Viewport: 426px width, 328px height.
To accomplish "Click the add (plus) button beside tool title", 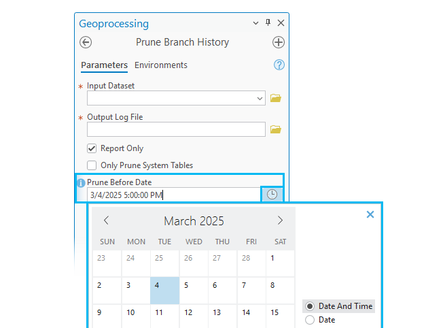I will [279, 42].
